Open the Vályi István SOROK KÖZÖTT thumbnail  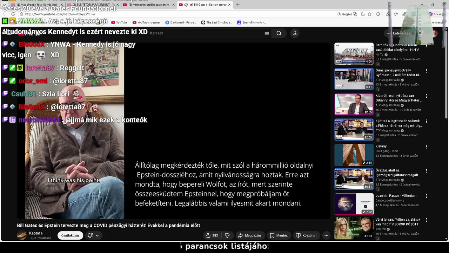[x=354, y=228]
